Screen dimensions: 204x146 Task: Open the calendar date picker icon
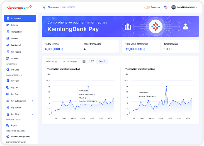[84, 61]
